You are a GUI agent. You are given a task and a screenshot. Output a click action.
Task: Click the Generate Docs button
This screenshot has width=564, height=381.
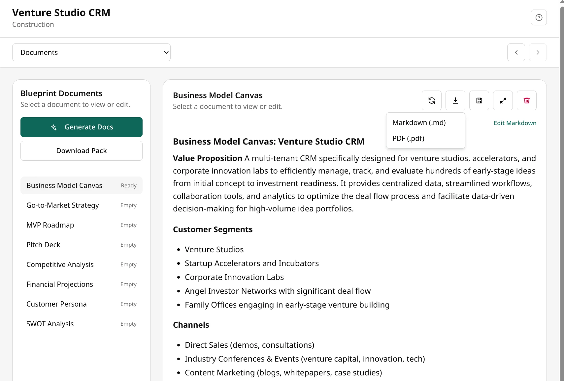pos(82,127)
